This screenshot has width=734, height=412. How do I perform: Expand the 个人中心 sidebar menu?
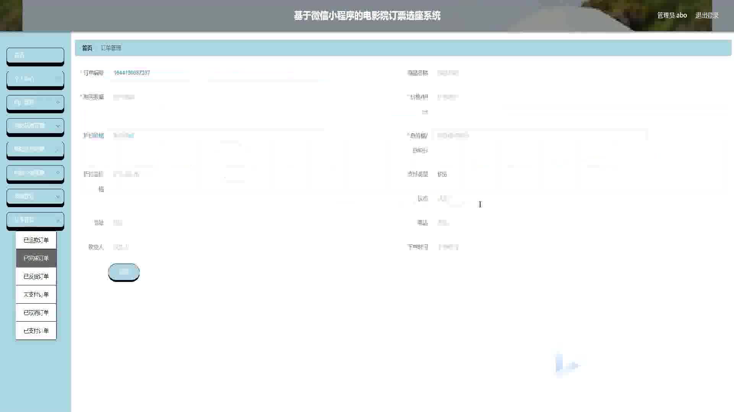[x=35, y=79]
